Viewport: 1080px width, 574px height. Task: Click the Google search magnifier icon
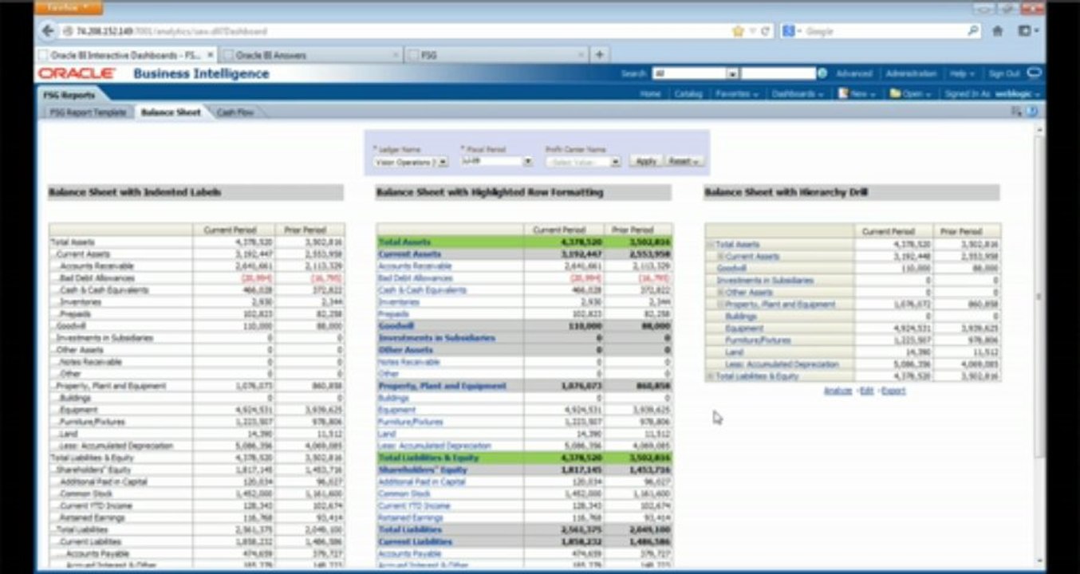coord(973,31)
